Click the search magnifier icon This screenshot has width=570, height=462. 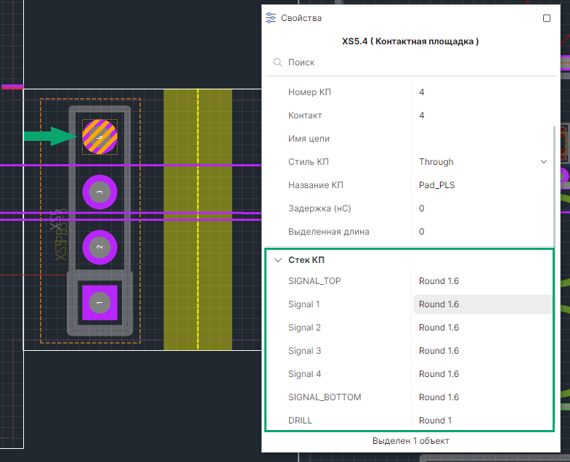277,63
